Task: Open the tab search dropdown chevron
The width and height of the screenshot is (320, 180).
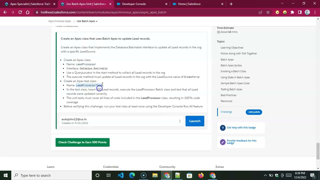Action: point(282,3)
